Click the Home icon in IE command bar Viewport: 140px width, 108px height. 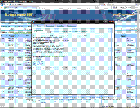(114, 8)
